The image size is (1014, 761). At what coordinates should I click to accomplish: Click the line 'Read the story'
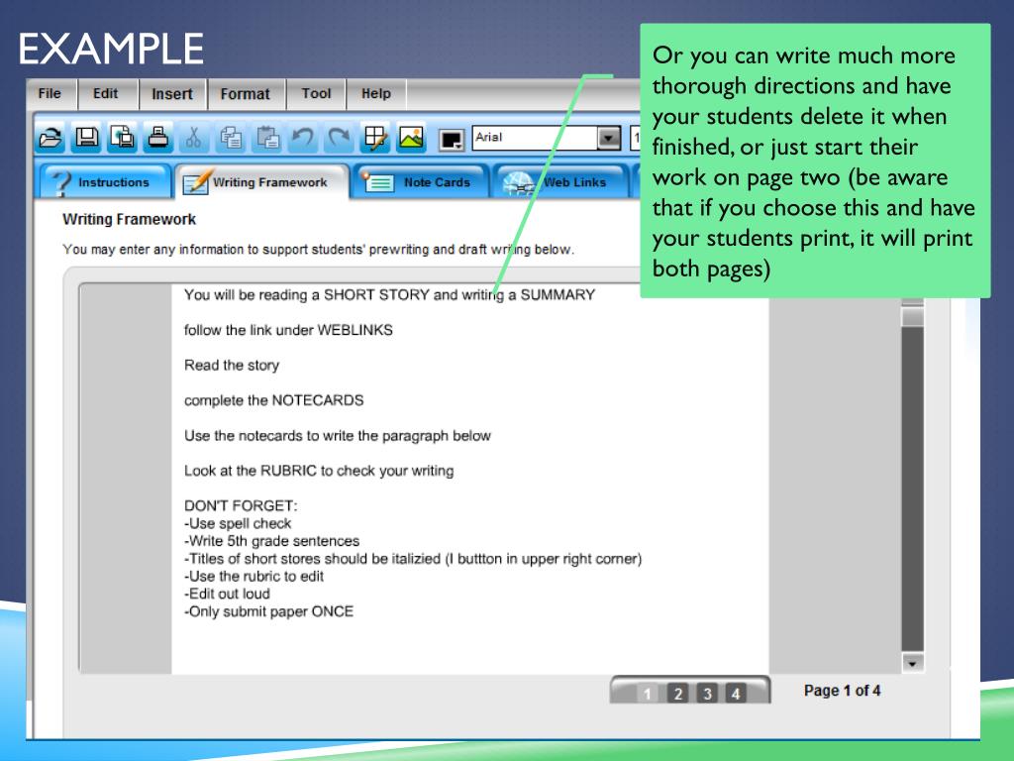pyautogui.click(x=232, y=366)
